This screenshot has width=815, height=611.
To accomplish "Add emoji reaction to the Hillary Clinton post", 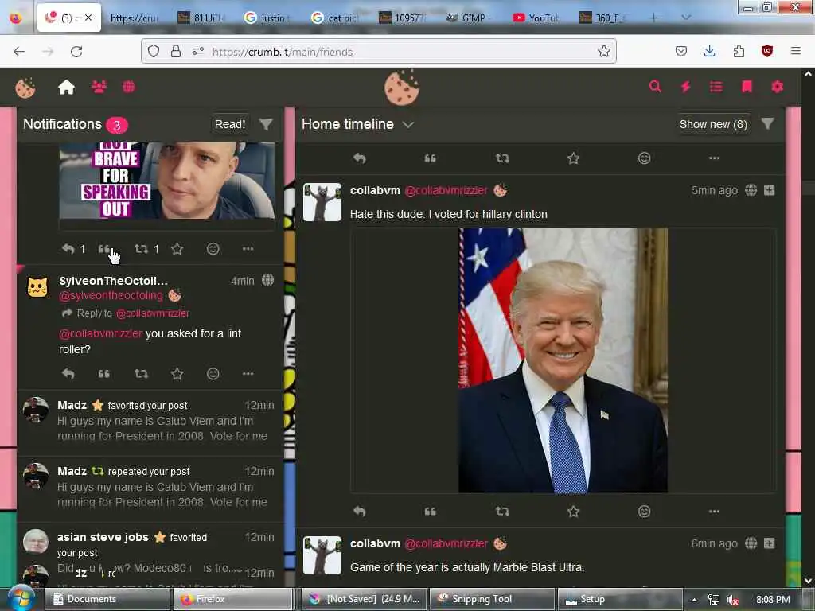I will click(x=644, y=512).
